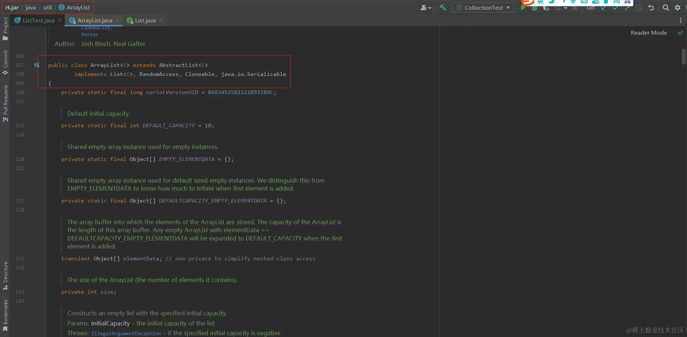Click the size field on line 142
Screen dimensions: 687x337
[107, 292]
